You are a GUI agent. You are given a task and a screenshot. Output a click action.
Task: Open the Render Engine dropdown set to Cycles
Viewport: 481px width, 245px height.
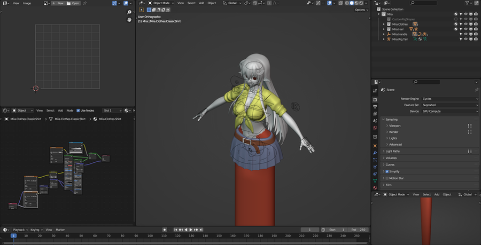450,99
